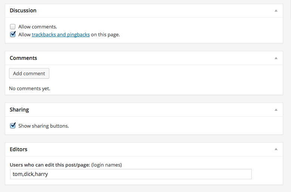Click the Editors panel title
The height and width of the screenshot is (192, 291).
[x=19, y=149]
